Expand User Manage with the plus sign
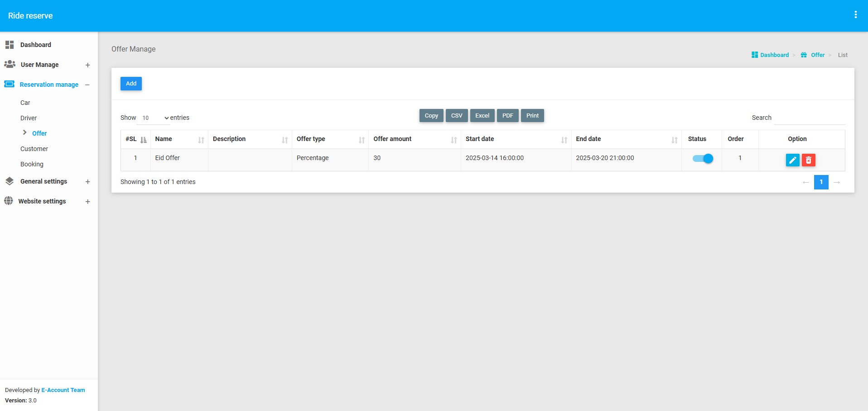The height and width of the screenshot is (411, 868). click(x=87, y=65)
